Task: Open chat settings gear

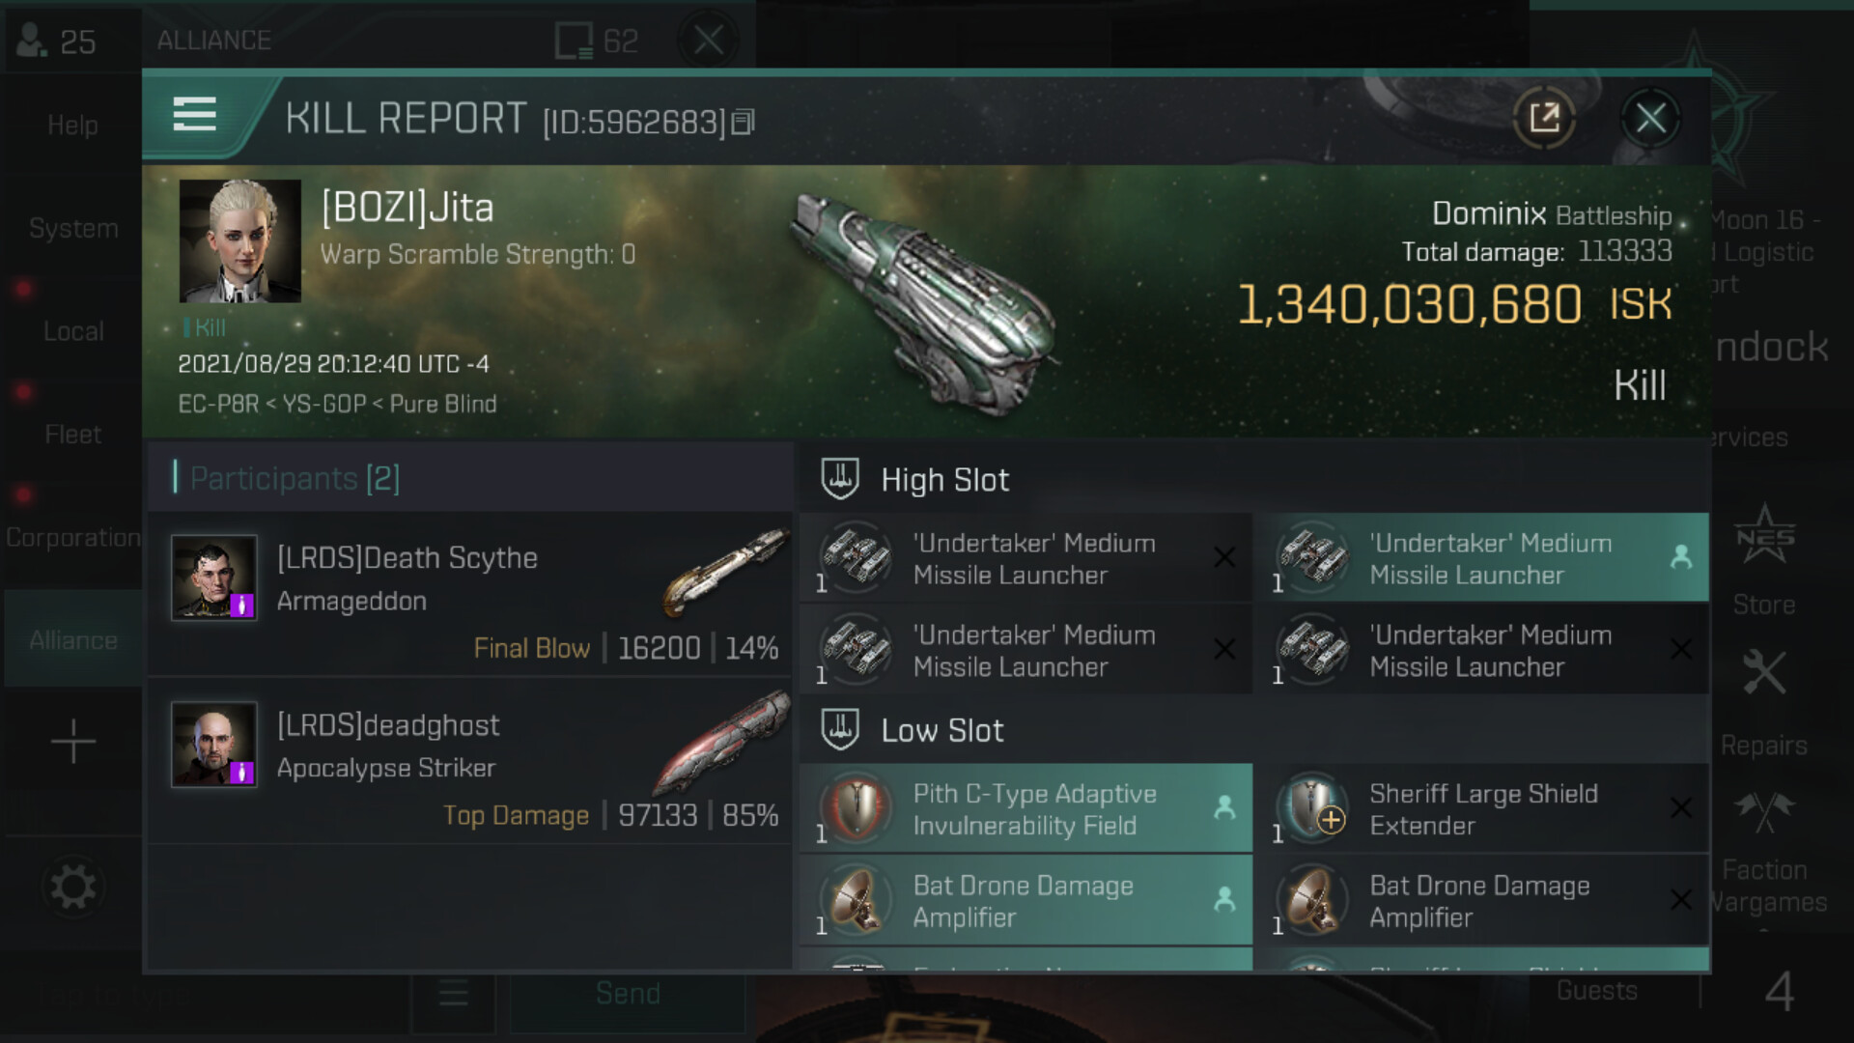Action: (73, 887)
